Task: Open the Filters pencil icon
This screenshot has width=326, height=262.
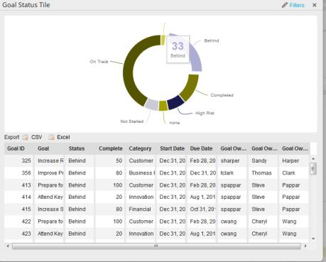Action: (285, 5)
